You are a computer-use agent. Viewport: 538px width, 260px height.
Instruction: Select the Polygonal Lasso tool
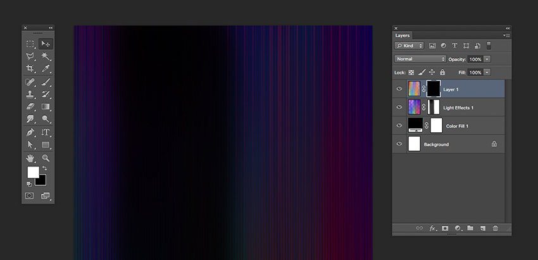[x=30, y=56]
